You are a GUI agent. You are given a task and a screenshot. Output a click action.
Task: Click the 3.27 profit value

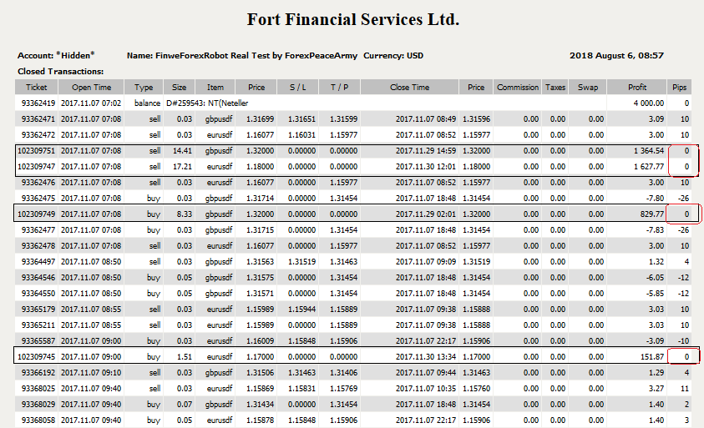click(656, 389)
